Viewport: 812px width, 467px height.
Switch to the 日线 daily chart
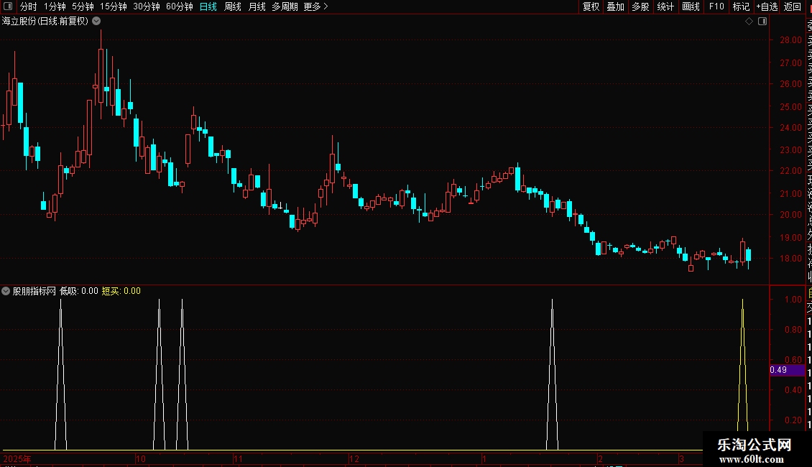(208, 6)
